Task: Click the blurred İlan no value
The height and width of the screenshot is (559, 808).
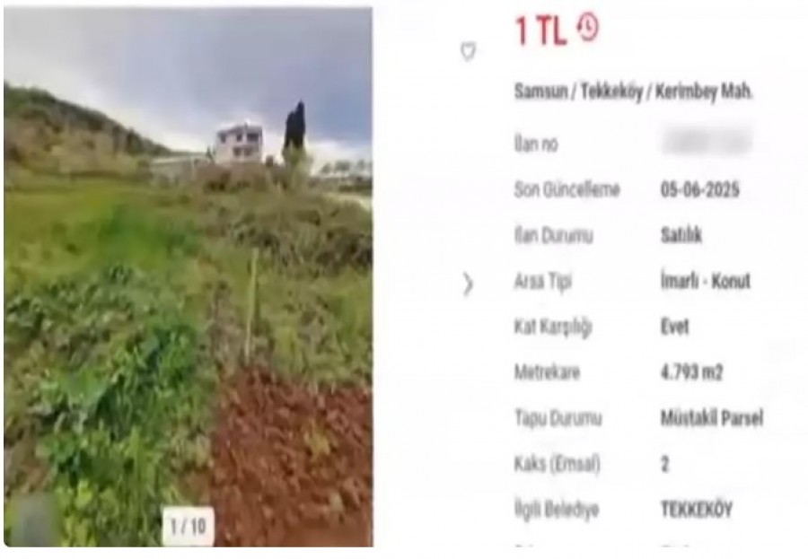Action: click(707, 142)
